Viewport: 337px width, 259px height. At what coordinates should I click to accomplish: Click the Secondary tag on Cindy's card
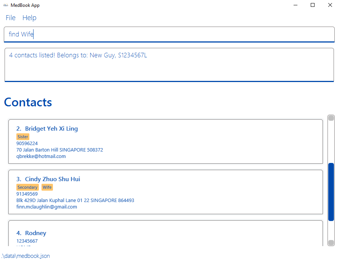pyautogui.click(x=27, y=187)
